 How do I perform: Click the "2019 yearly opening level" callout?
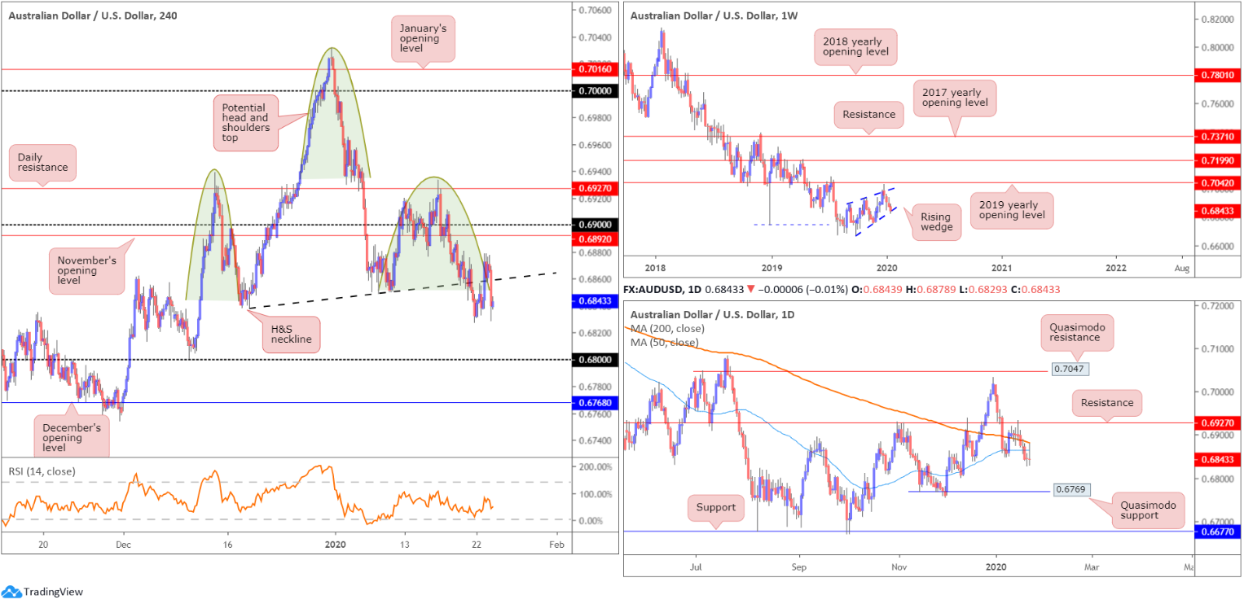coord(1011,212)
